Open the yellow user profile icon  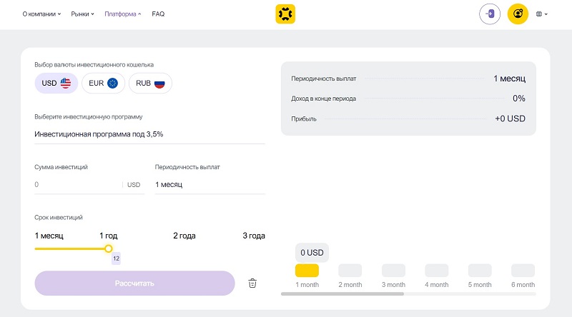[x=518, y=14]
